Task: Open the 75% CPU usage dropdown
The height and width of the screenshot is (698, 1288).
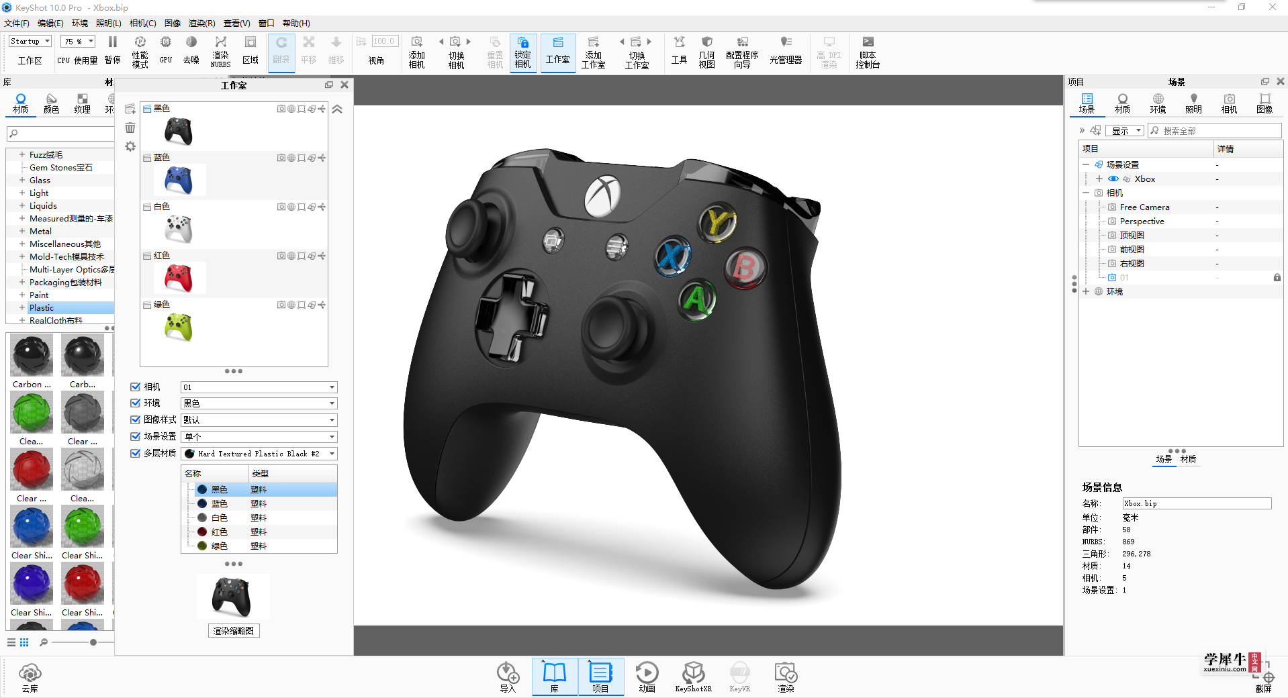Action: coord(79,41)
